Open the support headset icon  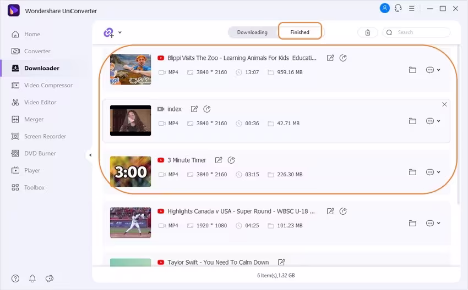[x=398, y=8]
